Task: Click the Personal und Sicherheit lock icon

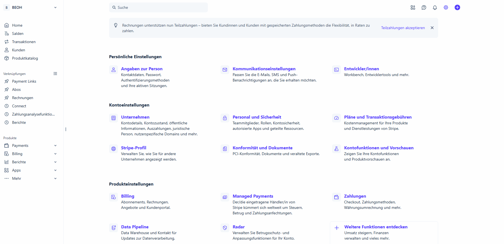Action: point(225,118)
